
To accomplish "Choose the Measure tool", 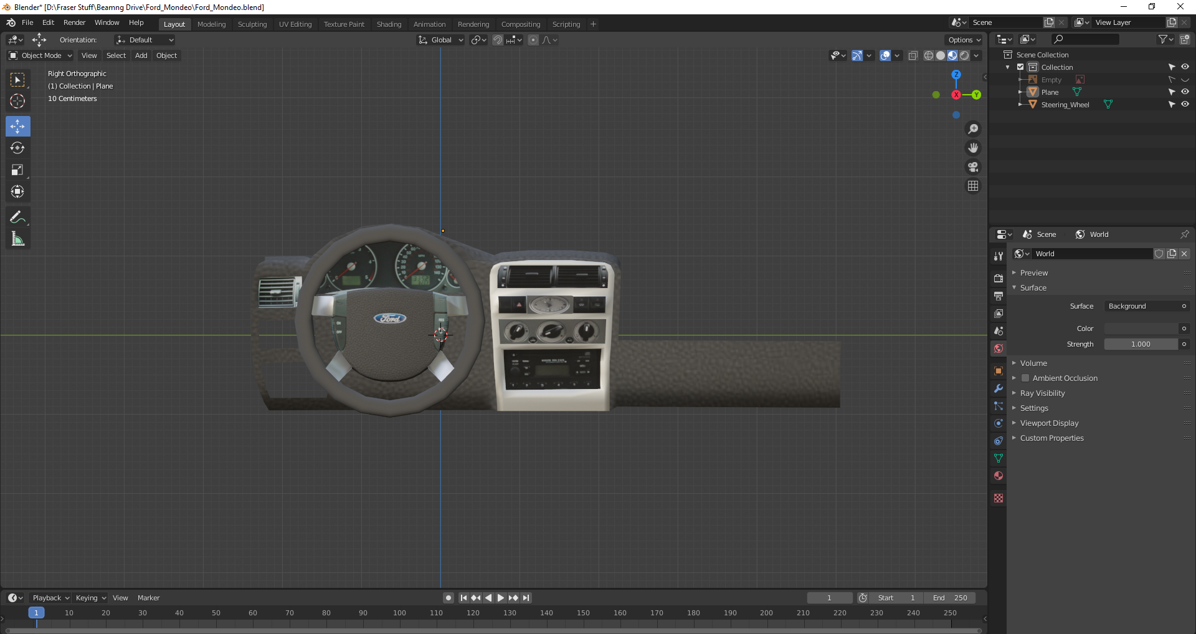I will click(x=17, y=239).
